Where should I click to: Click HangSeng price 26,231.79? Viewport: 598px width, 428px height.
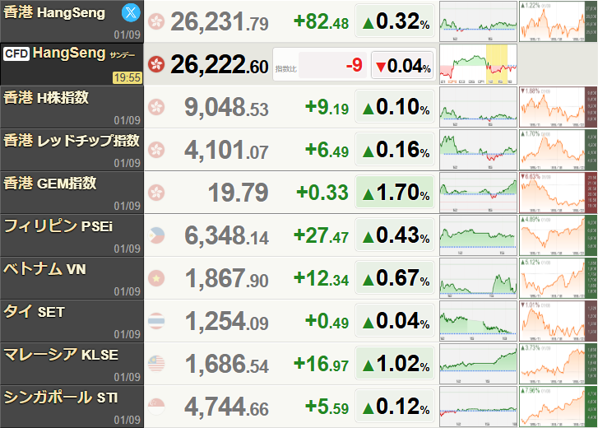point(220,22)
